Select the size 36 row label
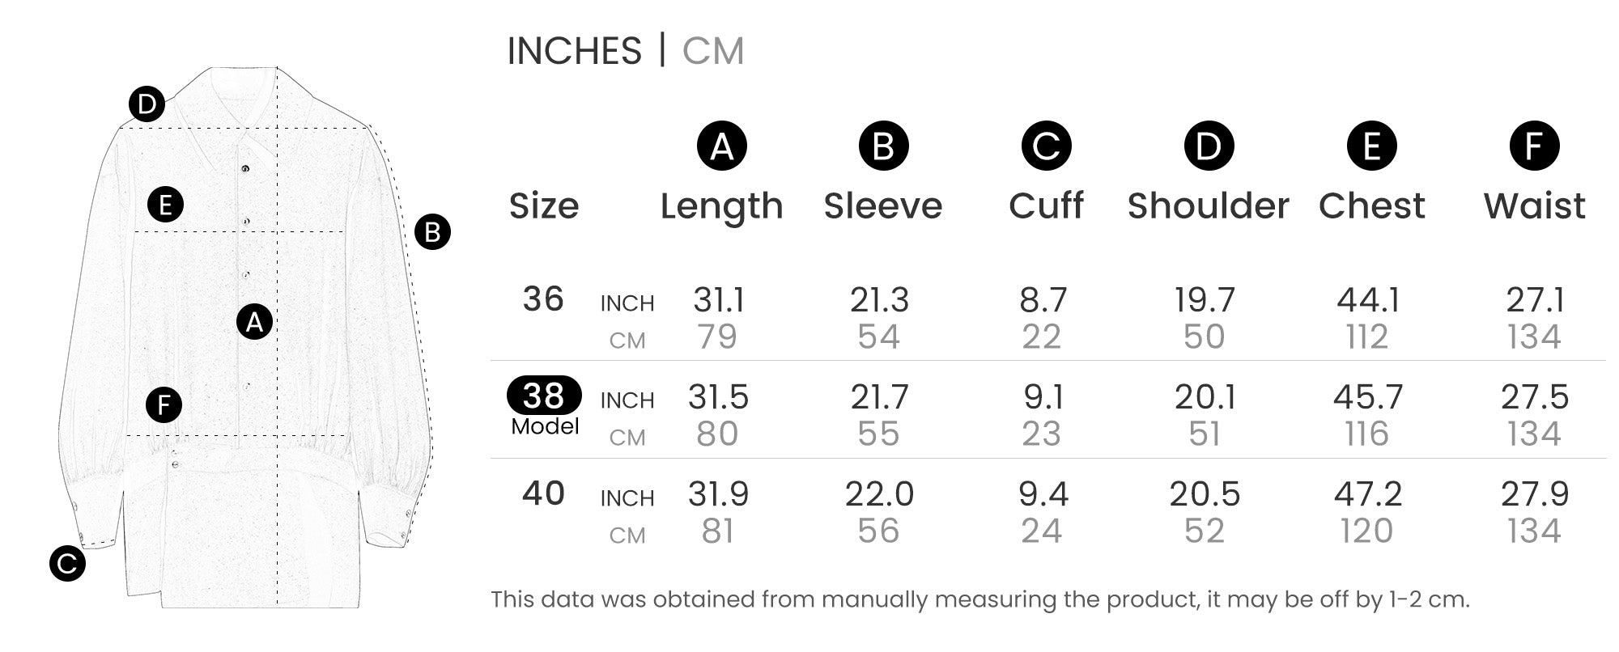Screen dimensions: 1619x652 pos(543,299)
